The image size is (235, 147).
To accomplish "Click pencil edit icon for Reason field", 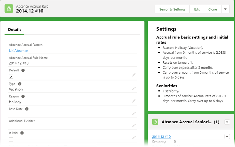I will (x=134, y=101).
